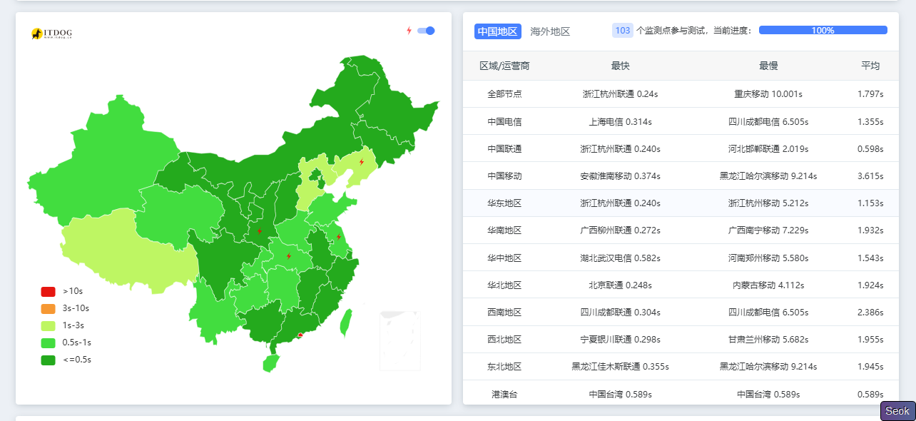Click the 3s-10s orange legend swatch
The width and height of the screenshot is (916, 421).
point(48,308)
